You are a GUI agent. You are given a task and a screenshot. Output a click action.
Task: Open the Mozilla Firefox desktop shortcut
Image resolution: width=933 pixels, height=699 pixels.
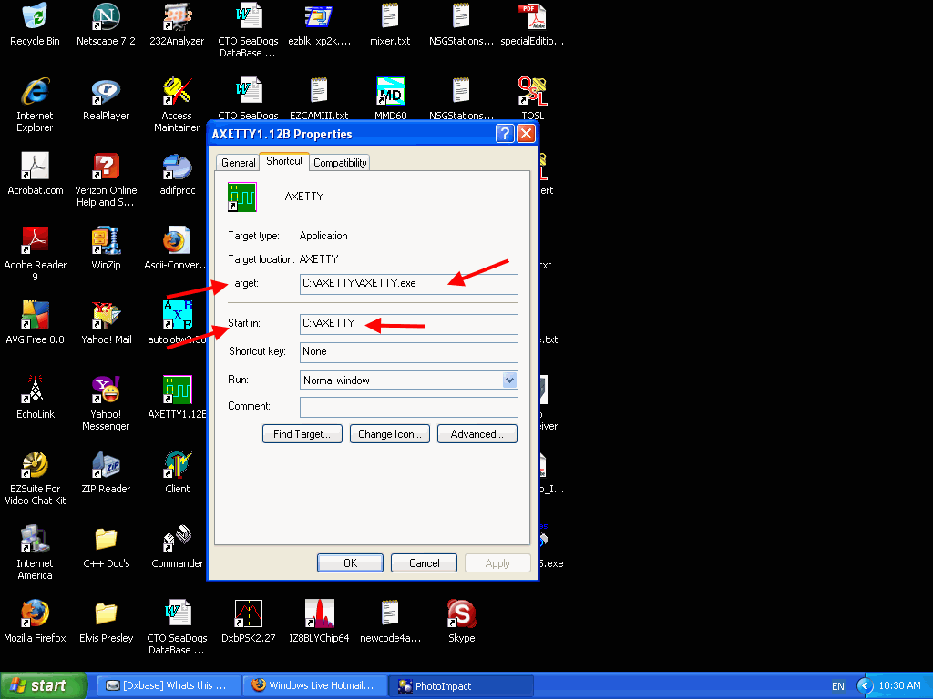35,614
